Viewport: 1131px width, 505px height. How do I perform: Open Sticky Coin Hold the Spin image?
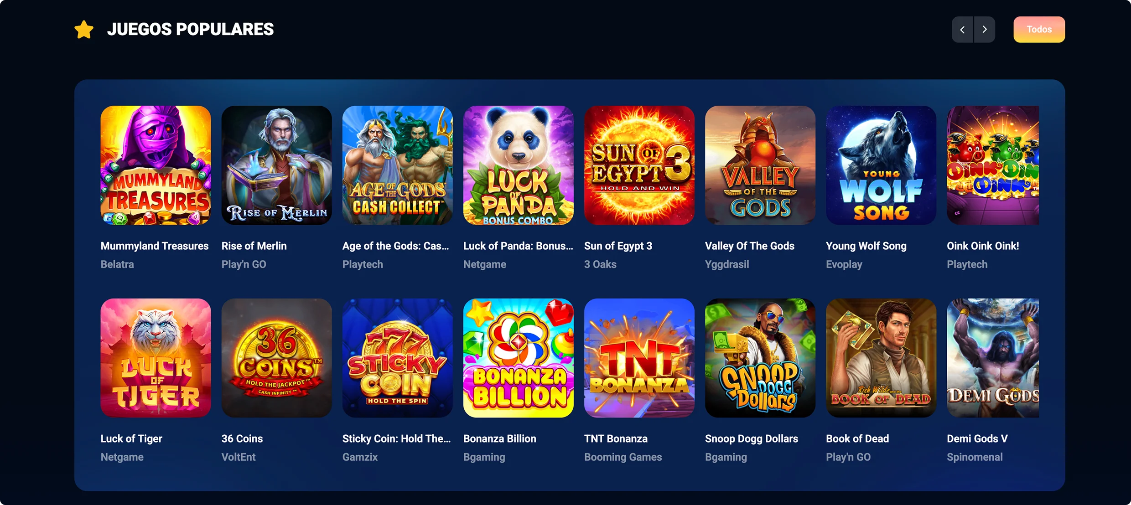coord(397,358)
